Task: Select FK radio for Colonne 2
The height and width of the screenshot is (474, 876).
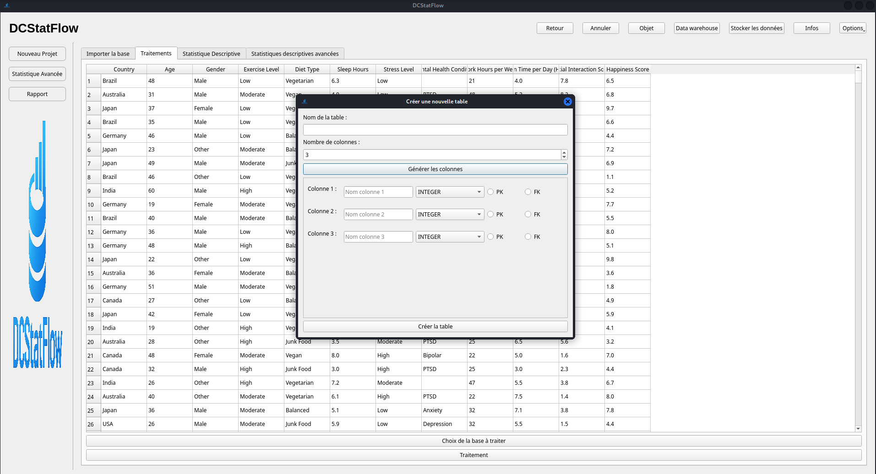Action: (528, 215)
